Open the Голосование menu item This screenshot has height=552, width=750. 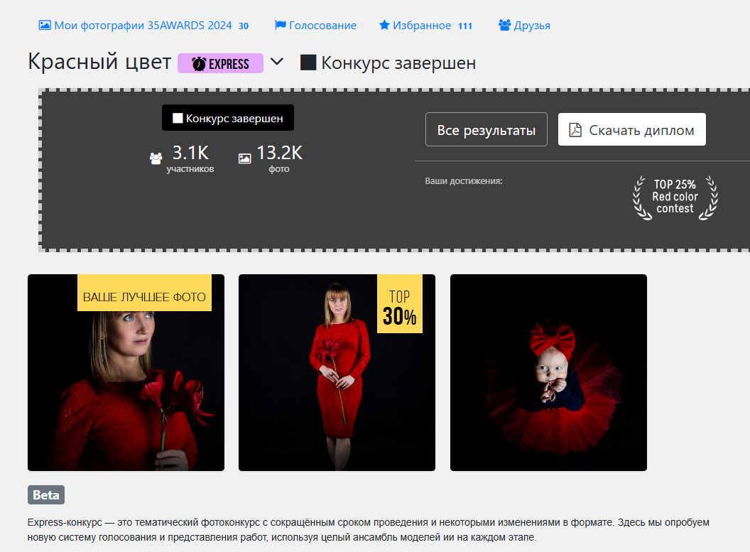click(x=322, y=26)
